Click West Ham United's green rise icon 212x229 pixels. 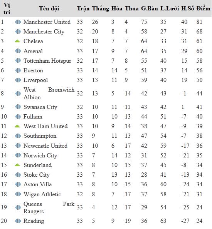tap(17, 126)
